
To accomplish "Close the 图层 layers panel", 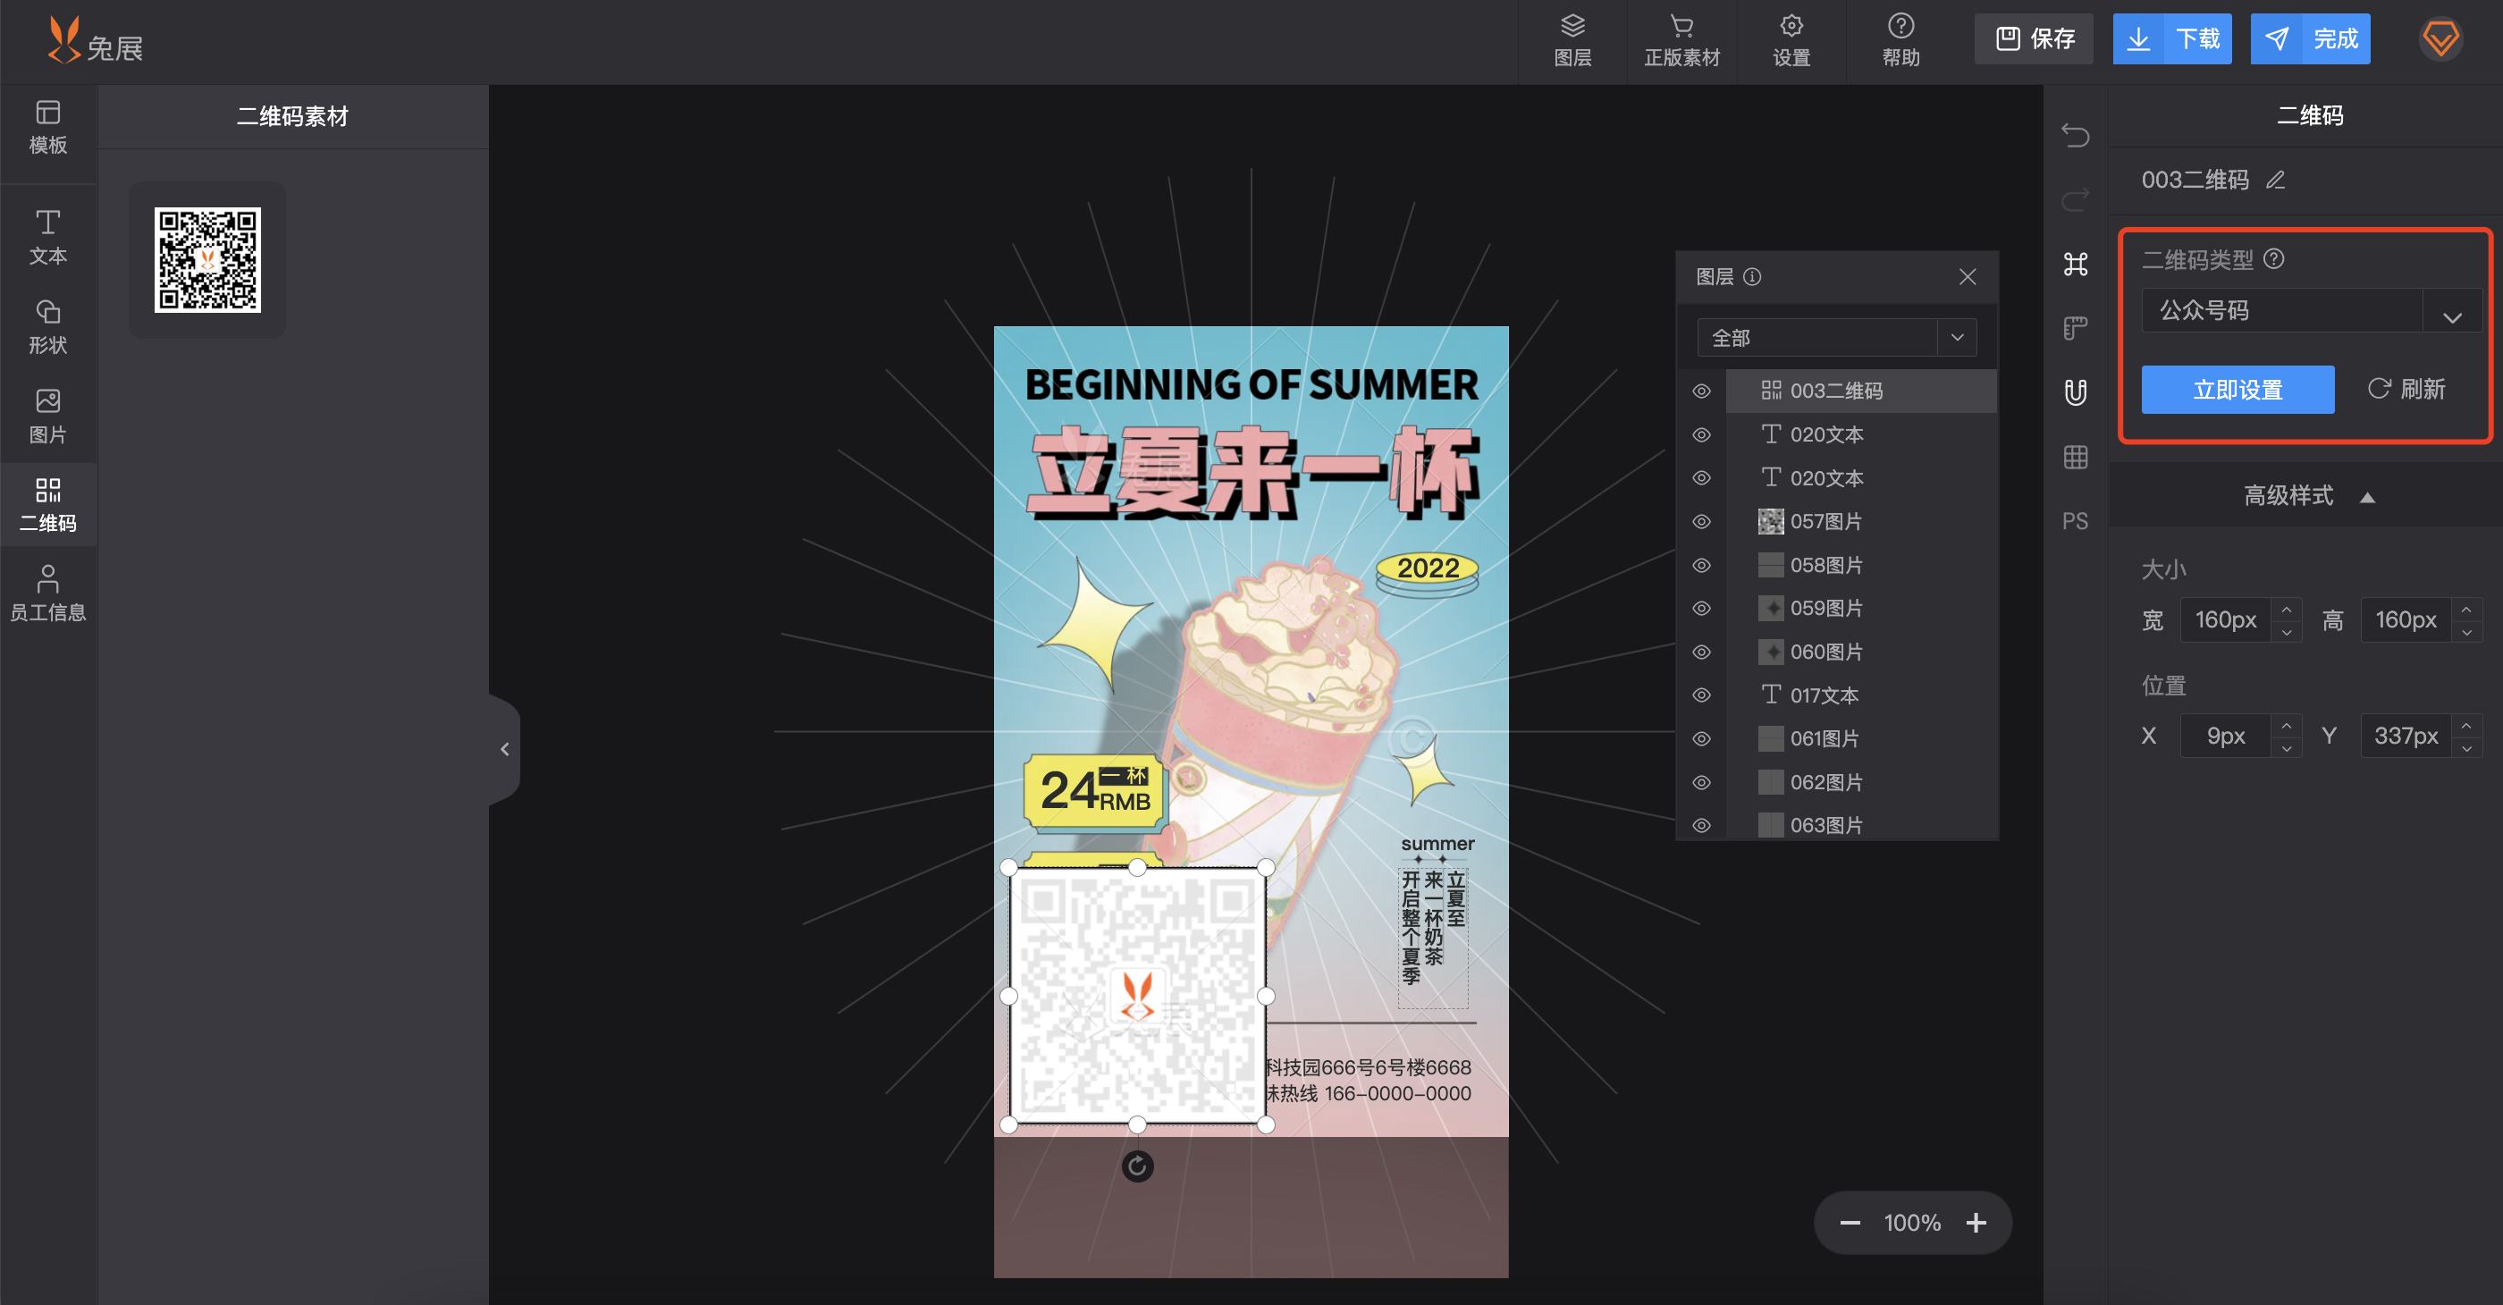I will tap(1967, 277).
